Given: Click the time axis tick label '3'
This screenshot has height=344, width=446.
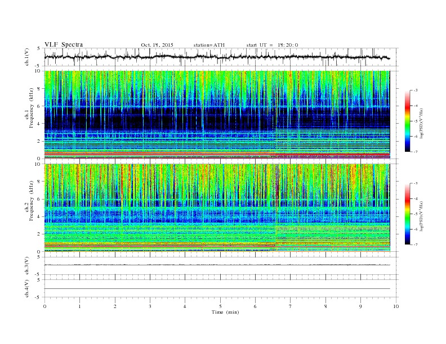Looking at the screenshot, I should pyautogui.click(x=150, y=306).
